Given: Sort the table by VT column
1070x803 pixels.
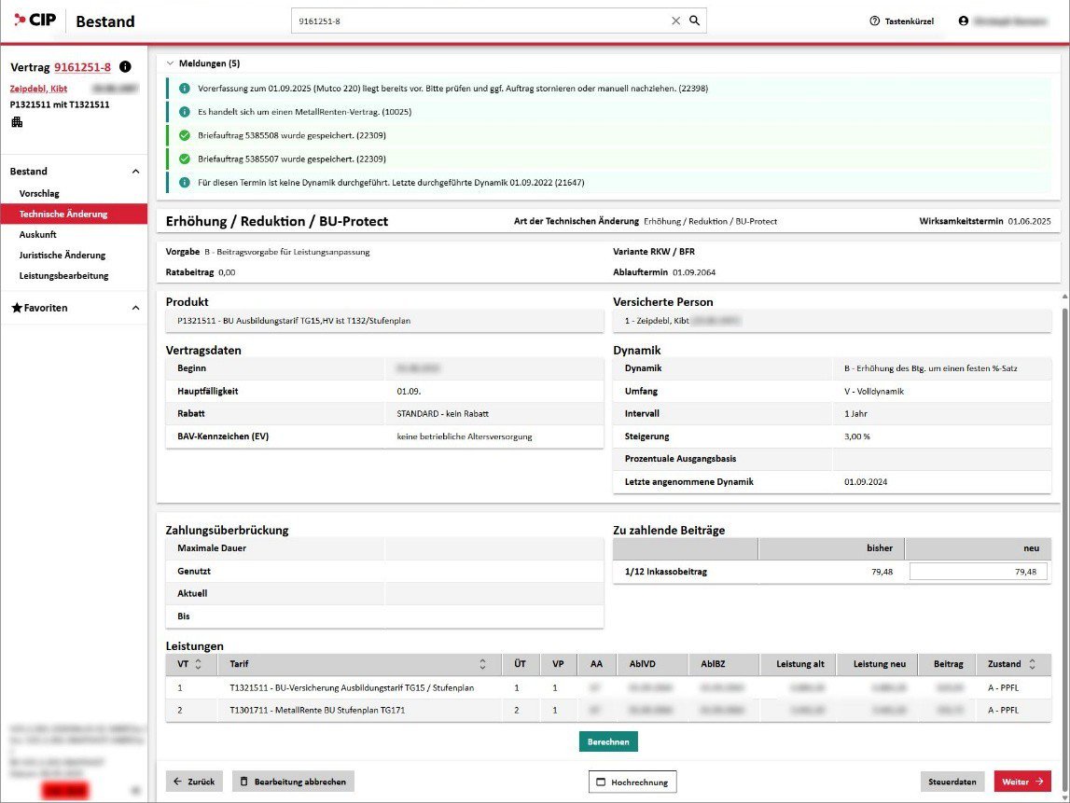Looking at the screenshot, I should (198, 664).
